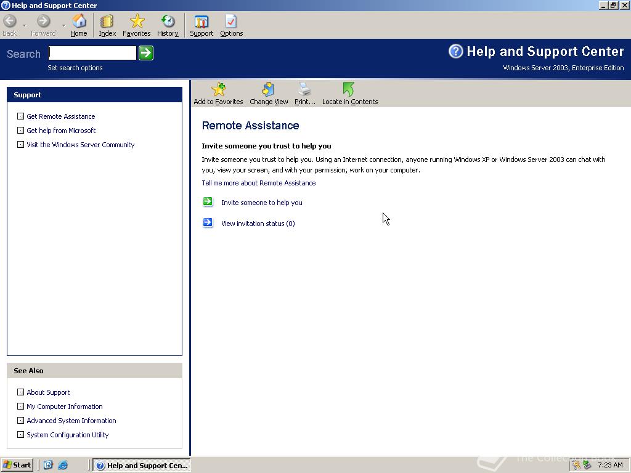Open the Index icon
Image resolution: width=631 pixels, height=473 pixels.
pos(107,25)
